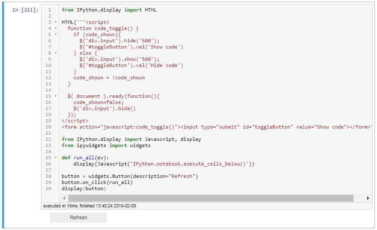The height and width of the screenshot is (230, 377).
Task: Click the form action line 20
Action: [216, 127]
